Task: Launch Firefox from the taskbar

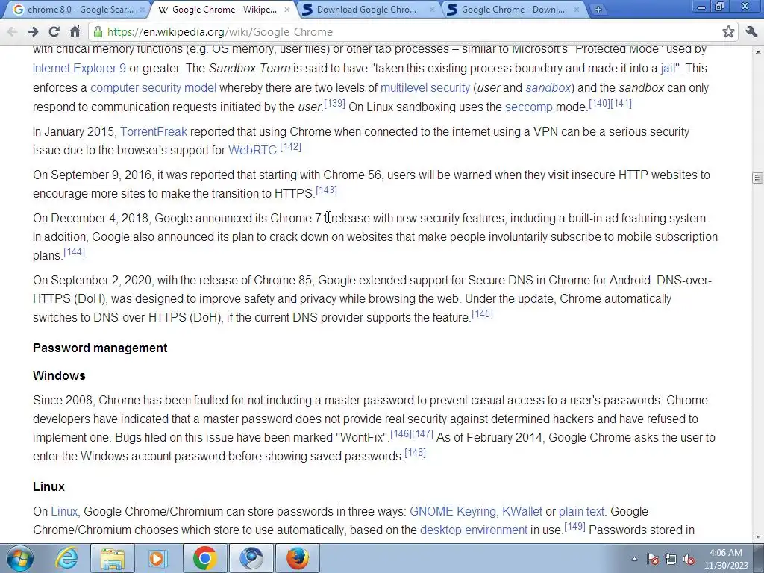Action: pos(298,558)
